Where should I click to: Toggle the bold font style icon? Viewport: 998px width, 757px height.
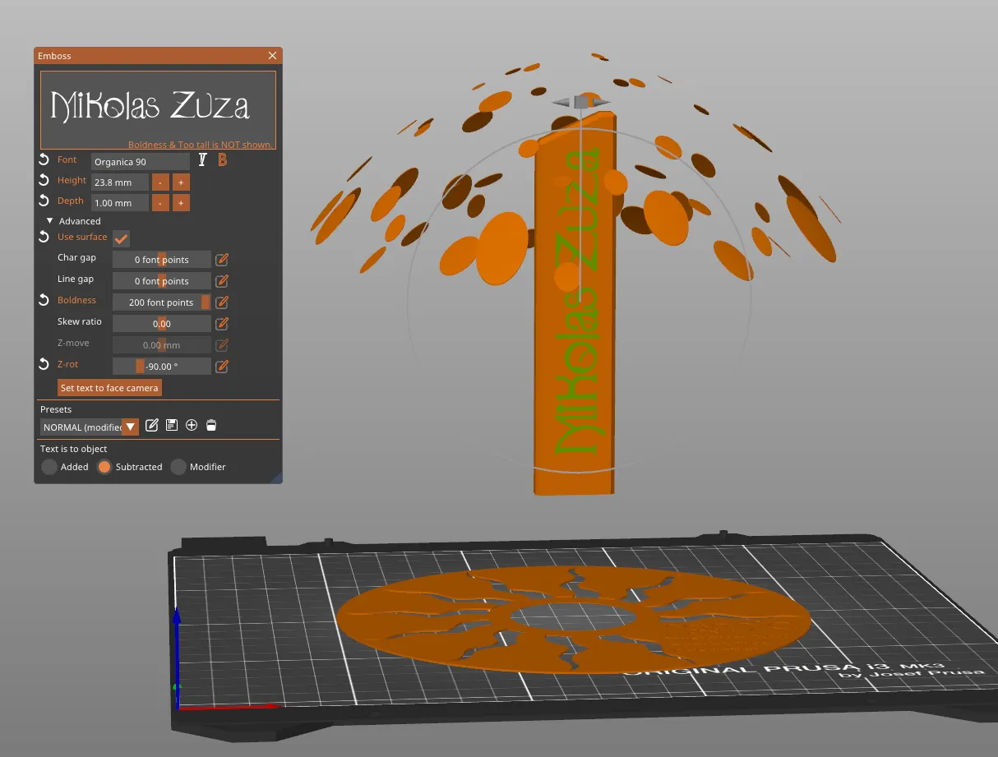click(x=222, y=160)
